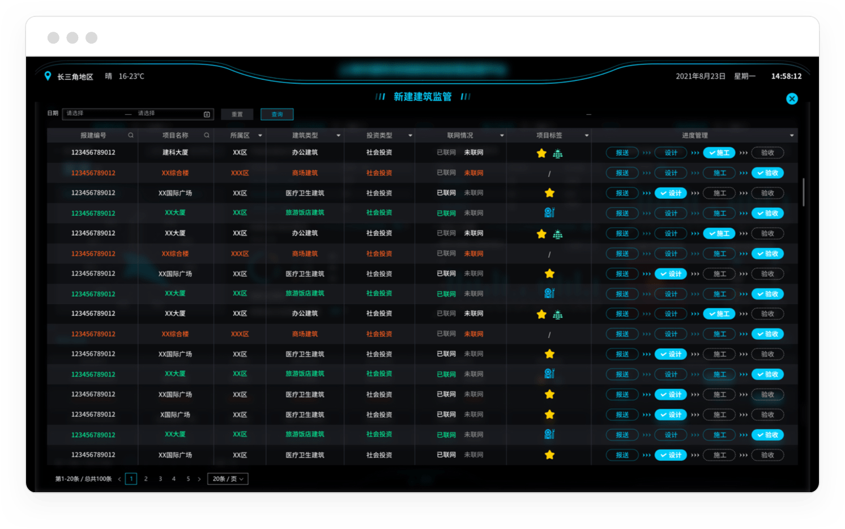The height and width of the screenshot is (529, 845).
Task: Click 报送 button in the first table row
Action: pos(621,152)
